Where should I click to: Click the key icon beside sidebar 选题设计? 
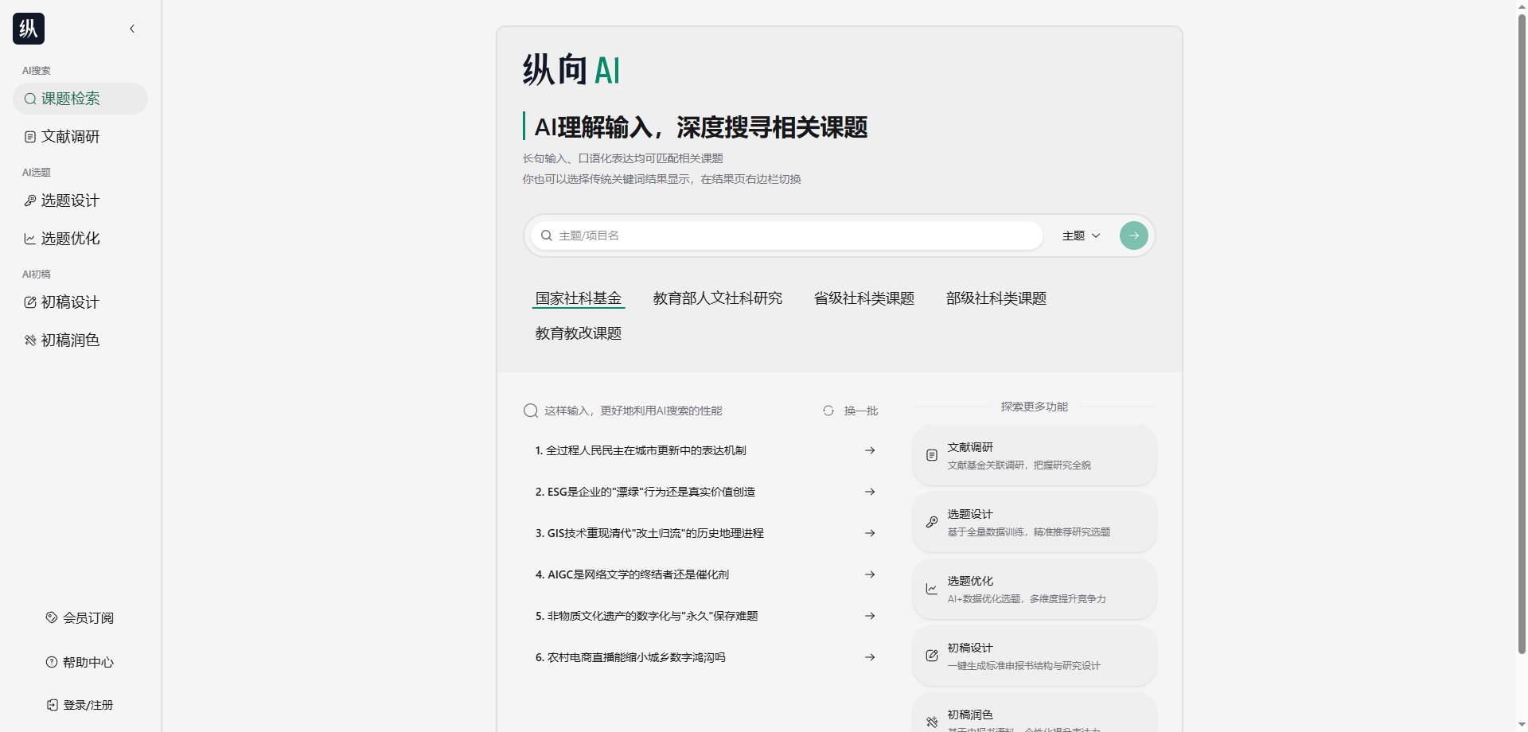30,201
